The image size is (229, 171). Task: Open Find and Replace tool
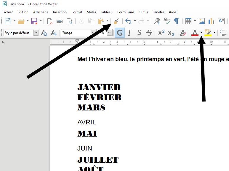pos(157,21)
